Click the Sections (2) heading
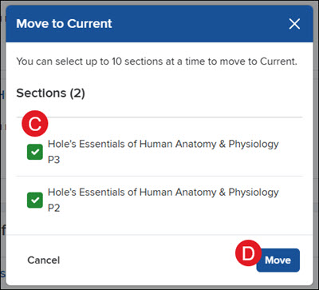 50,93
